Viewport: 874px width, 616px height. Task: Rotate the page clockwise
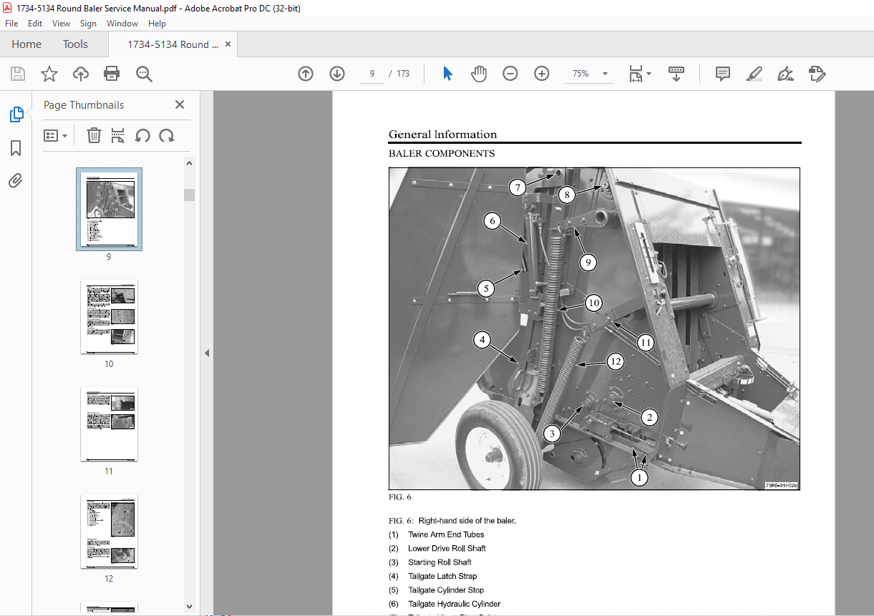(x=167, y=135)
